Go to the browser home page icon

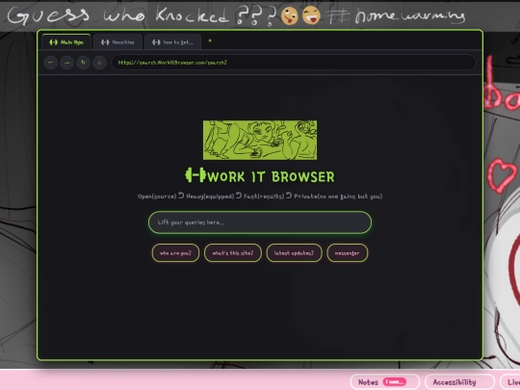(x=99, y=63)
